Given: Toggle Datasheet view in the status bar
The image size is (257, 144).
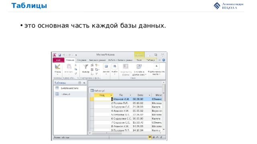Looking at the screenshot, I should (150, 138).
